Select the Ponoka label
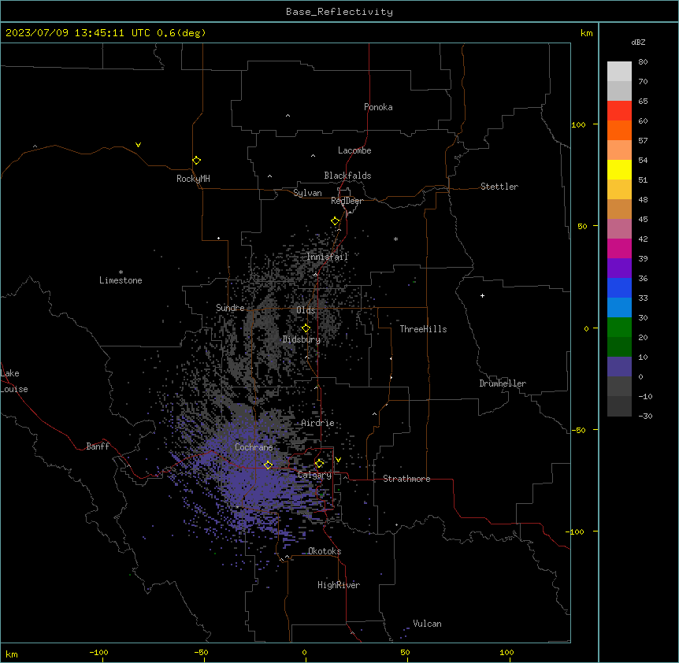Viewport: 679px width, 663px height. click(x=378, y=107)
